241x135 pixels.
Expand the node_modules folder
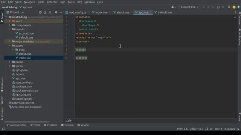point(9,41)
